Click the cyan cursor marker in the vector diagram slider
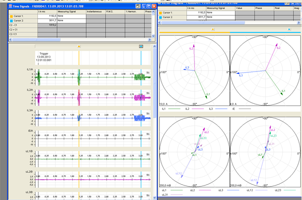302x200 pixels. pos(289,29)
